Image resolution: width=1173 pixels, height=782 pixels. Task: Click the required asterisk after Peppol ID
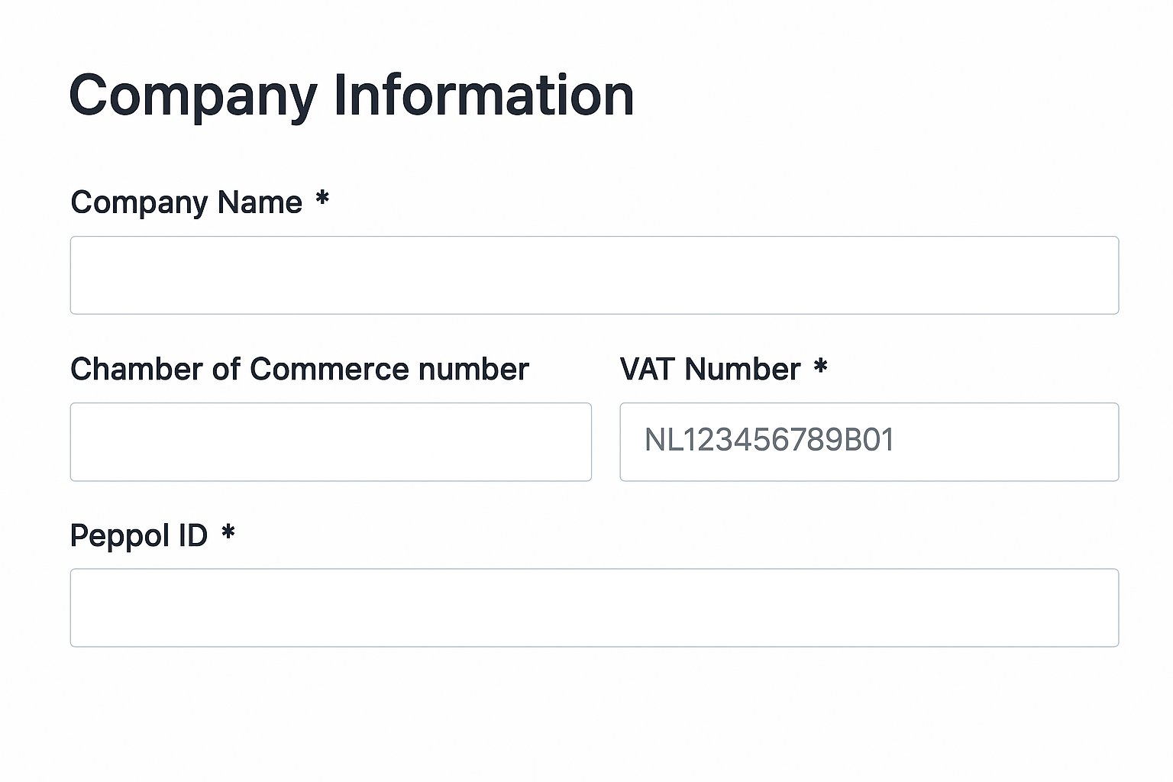point(228,533)
